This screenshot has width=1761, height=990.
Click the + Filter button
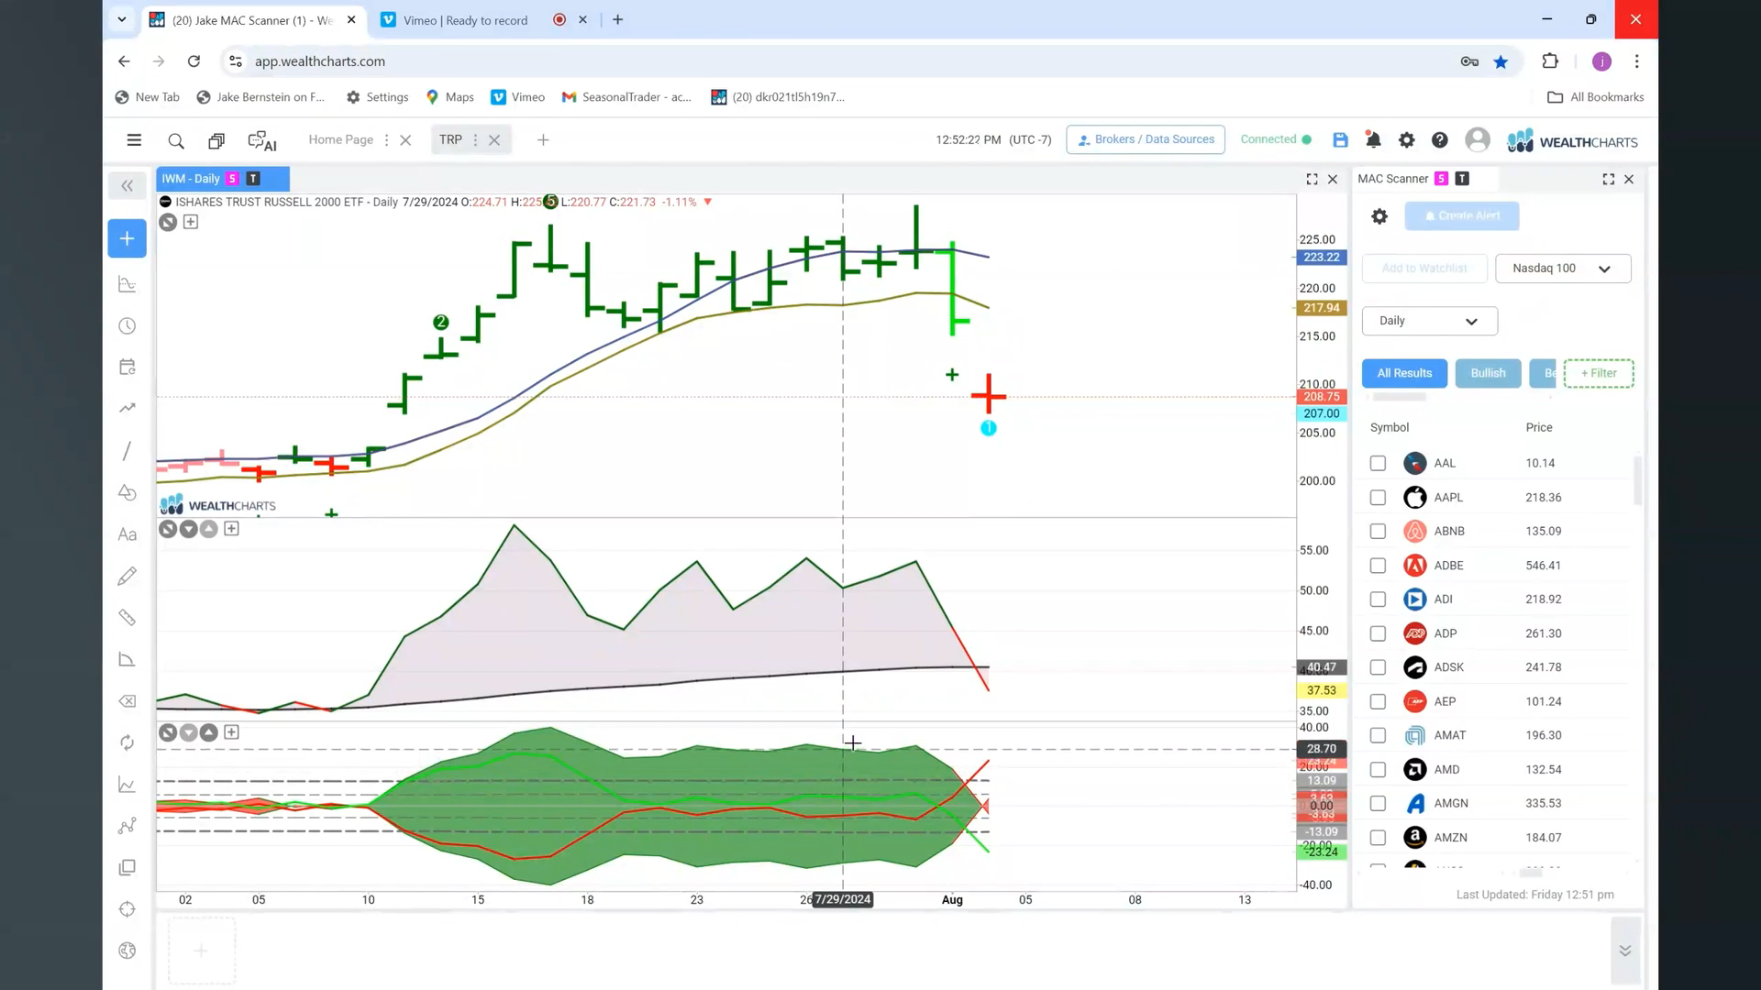[x=1599, y=373]
